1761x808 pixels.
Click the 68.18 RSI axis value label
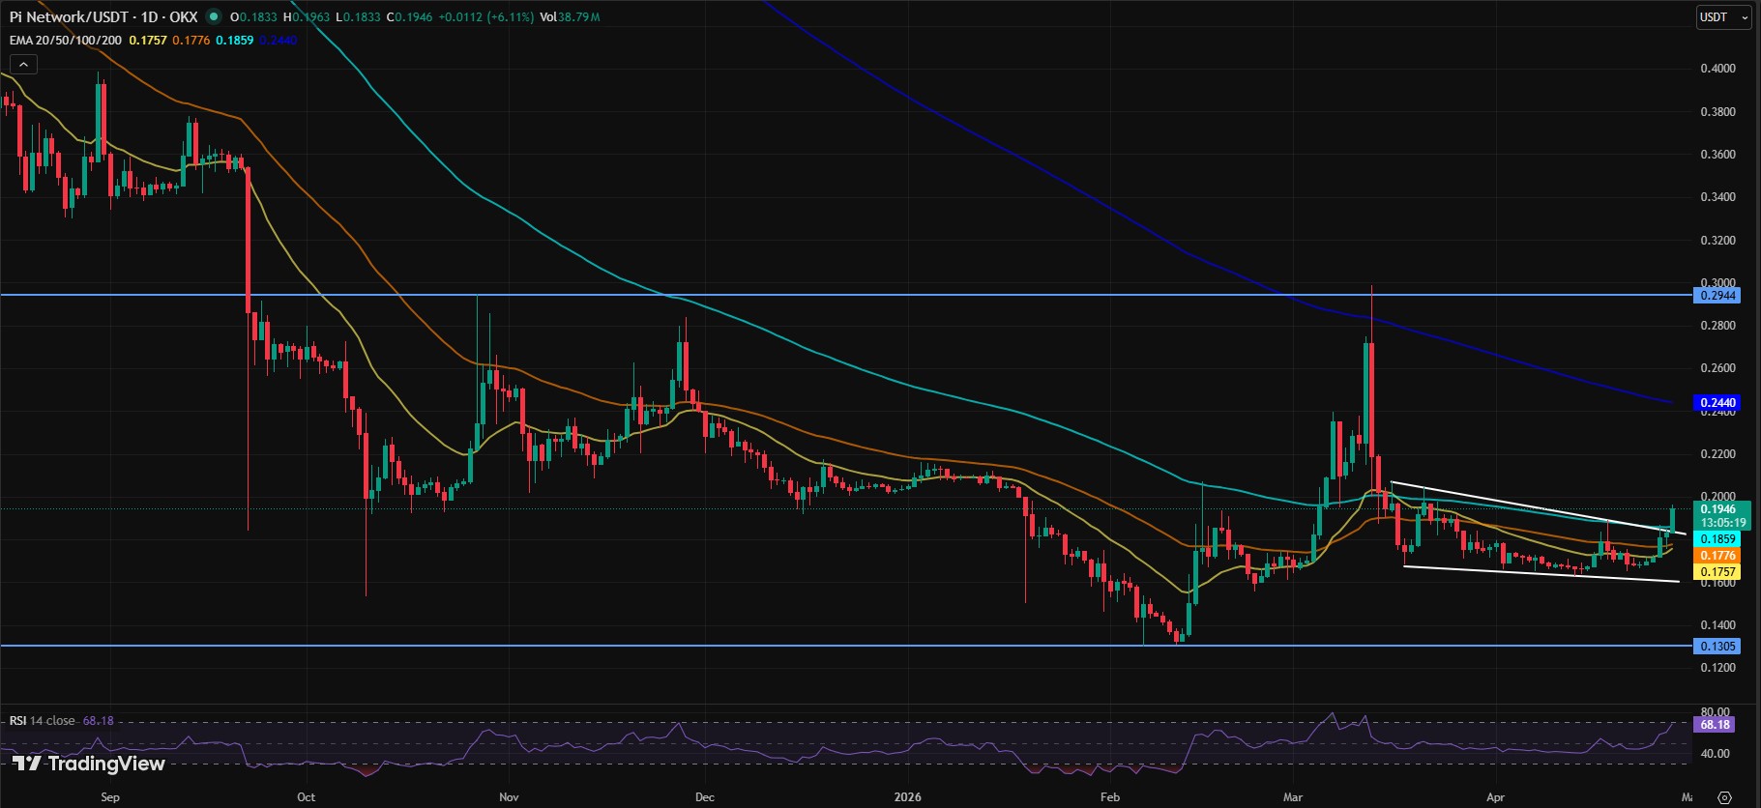pyautogui.click(x=1715, y=724)
